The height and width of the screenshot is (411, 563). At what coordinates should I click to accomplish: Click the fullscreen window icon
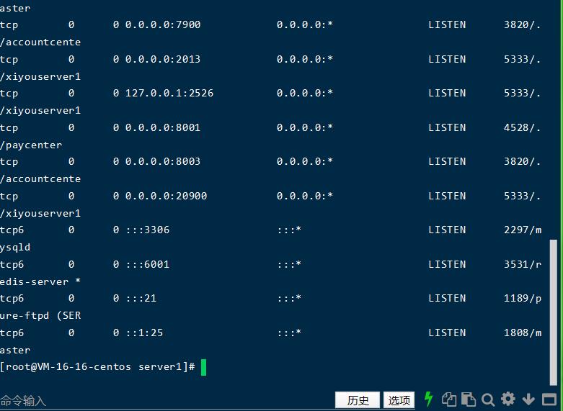[548, 399]
